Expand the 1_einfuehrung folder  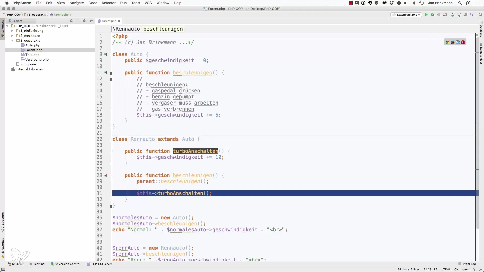click(x=12, y=31)
